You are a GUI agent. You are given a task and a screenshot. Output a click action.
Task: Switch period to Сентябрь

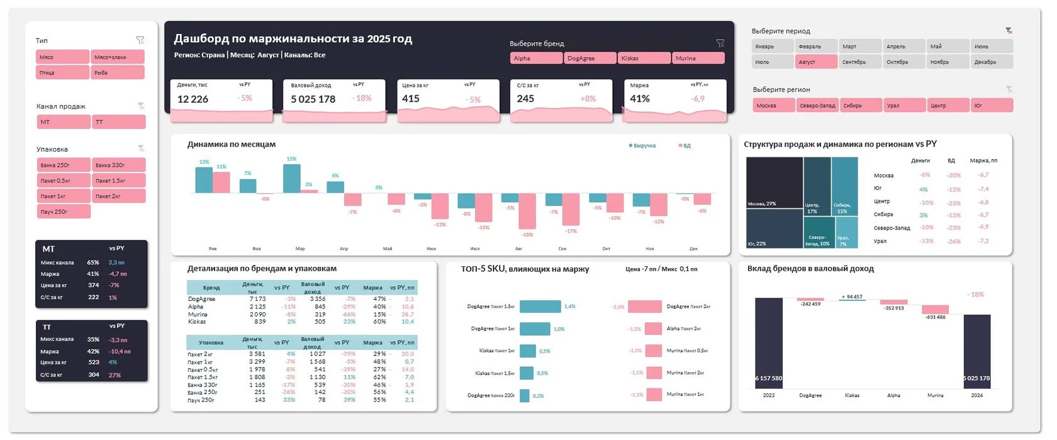coord(860,62)
